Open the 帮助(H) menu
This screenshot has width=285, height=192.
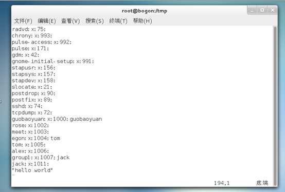[142, 21]
